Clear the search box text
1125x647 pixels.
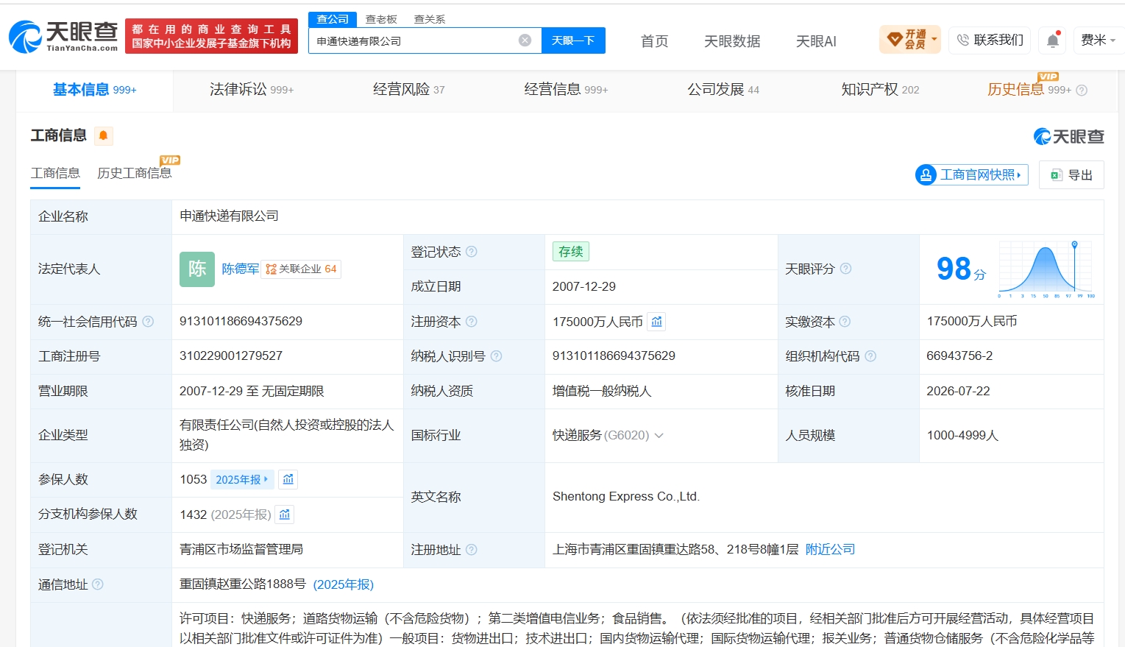click(x=525, y=40)
